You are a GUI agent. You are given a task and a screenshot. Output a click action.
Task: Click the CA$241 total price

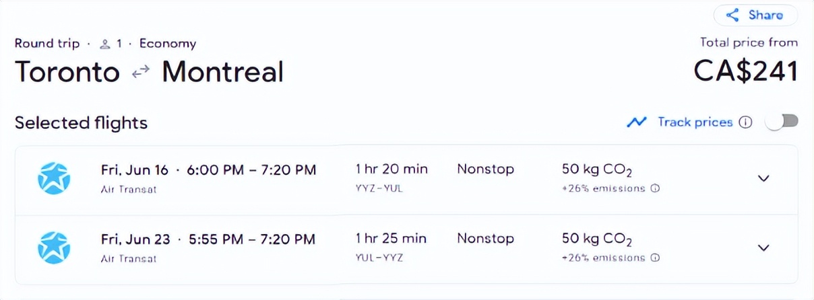tap(745, 71)
